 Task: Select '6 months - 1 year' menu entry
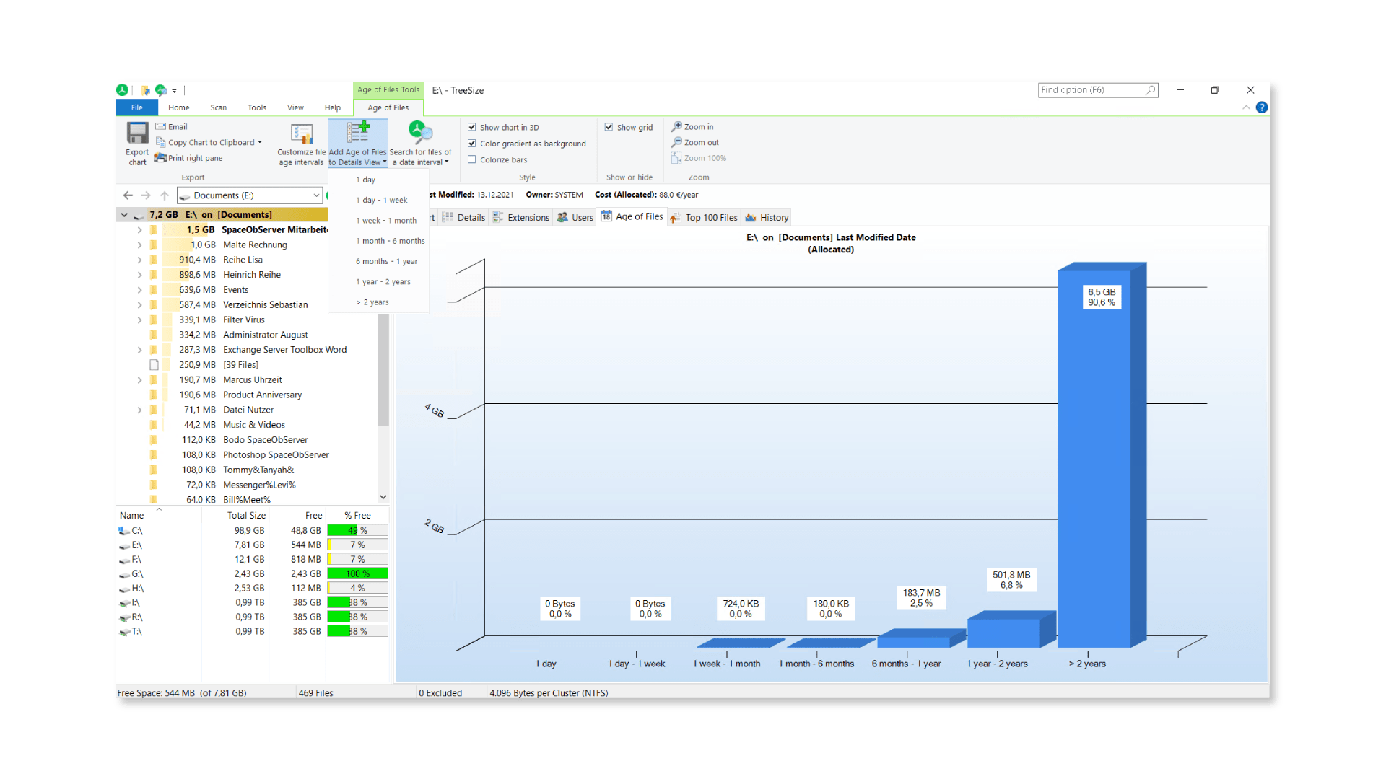(x=386, y=262)
